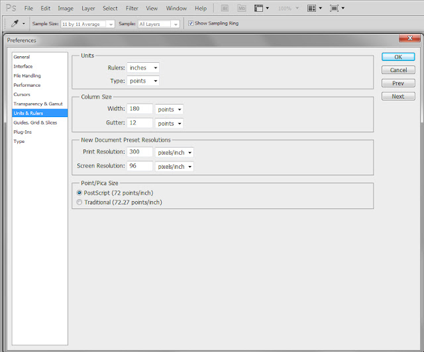This screenshot has width=424, height=352.
Task: Open the Filter menu
Action: click(x=132, y=9)
